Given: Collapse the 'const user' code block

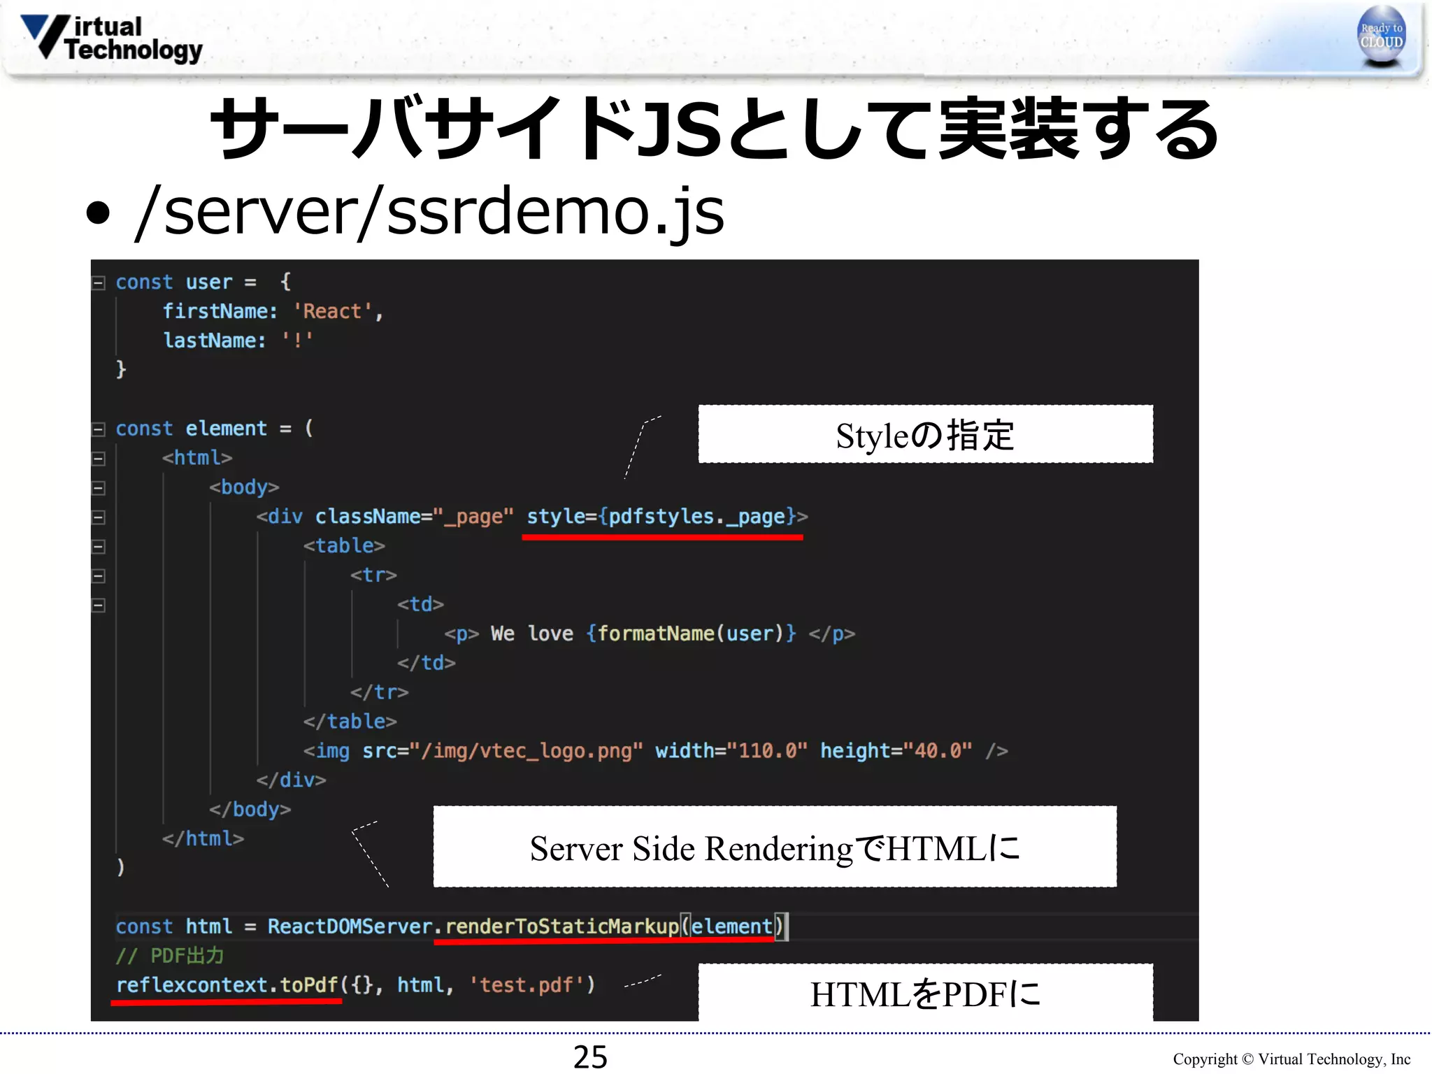Looking at the screenshot, I should [99, 282].
